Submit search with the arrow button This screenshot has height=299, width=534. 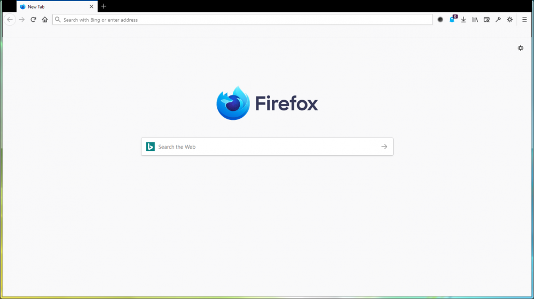[x=384, y=147]
